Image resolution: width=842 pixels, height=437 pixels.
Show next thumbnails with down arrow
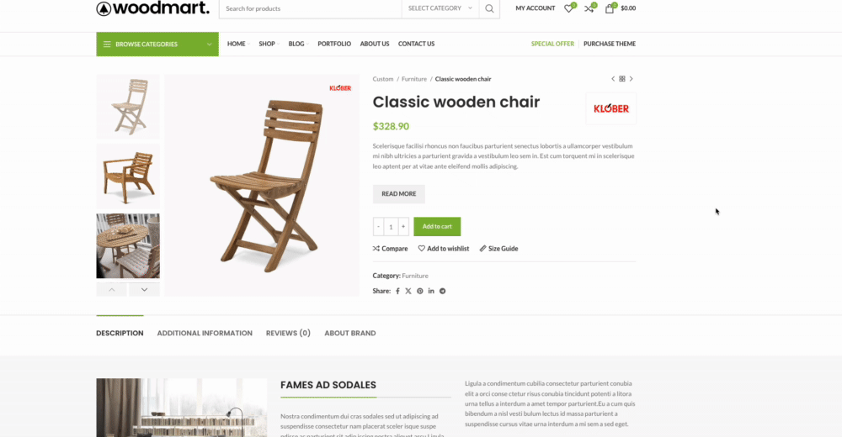click(145, 290)
